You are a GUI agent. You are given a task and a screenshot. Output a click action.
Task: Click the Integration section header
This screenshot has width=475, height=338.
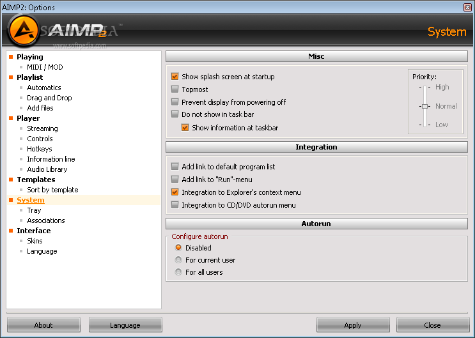point(316,147)
